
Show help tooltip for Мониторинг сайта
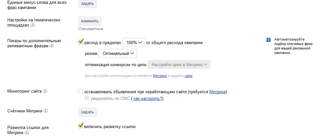[45, 91]
